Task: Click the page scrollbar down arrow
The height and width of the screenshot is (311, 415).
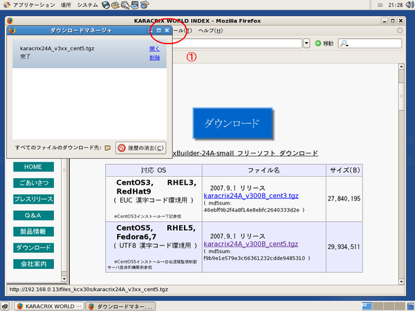Action: [401, 282]
